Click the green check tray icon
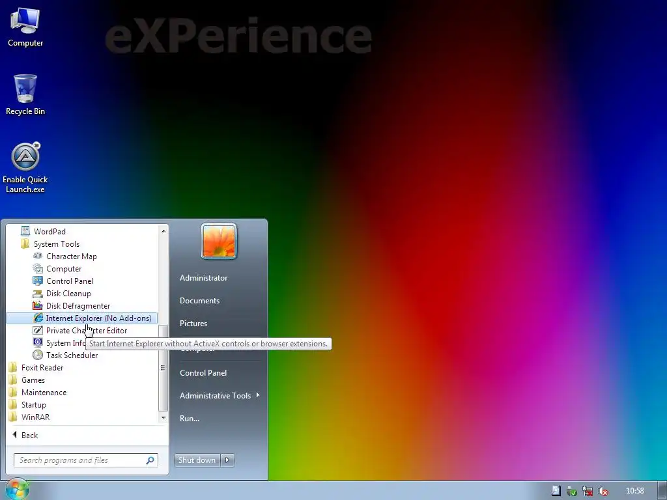 572,491
